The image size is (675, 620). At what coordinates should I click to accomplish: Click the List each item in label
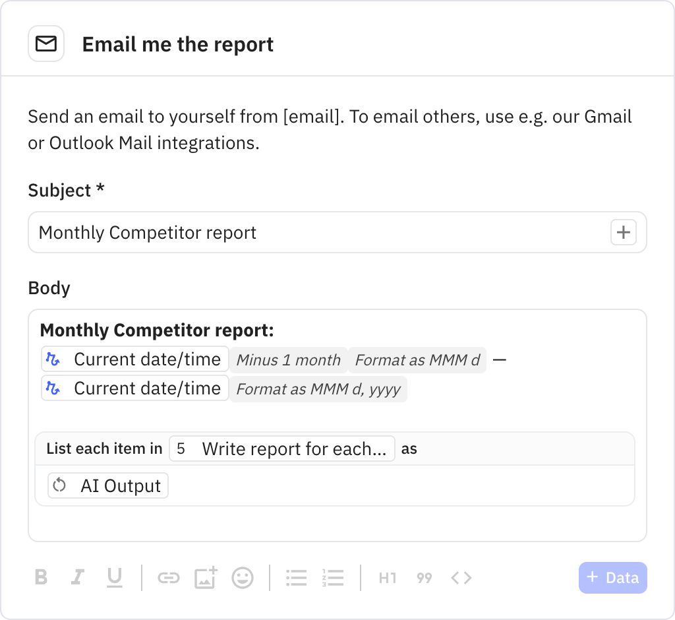pyautogui.click(x=104, y=449)
